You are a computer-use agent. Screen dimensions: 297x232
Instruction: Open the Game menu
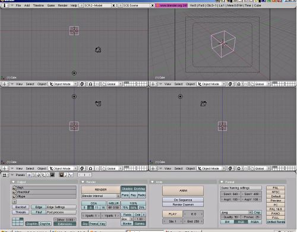(x=51, y=5)
